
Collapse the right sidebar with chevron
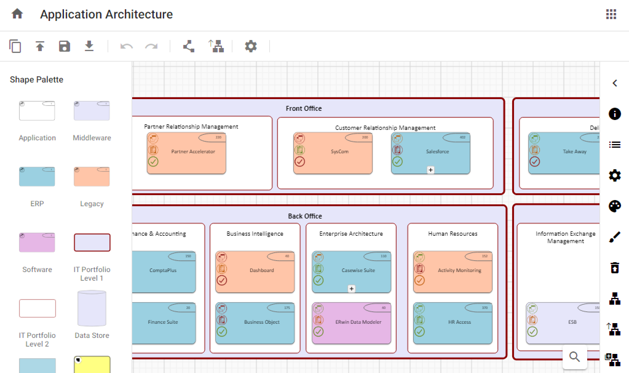(615, 83)
